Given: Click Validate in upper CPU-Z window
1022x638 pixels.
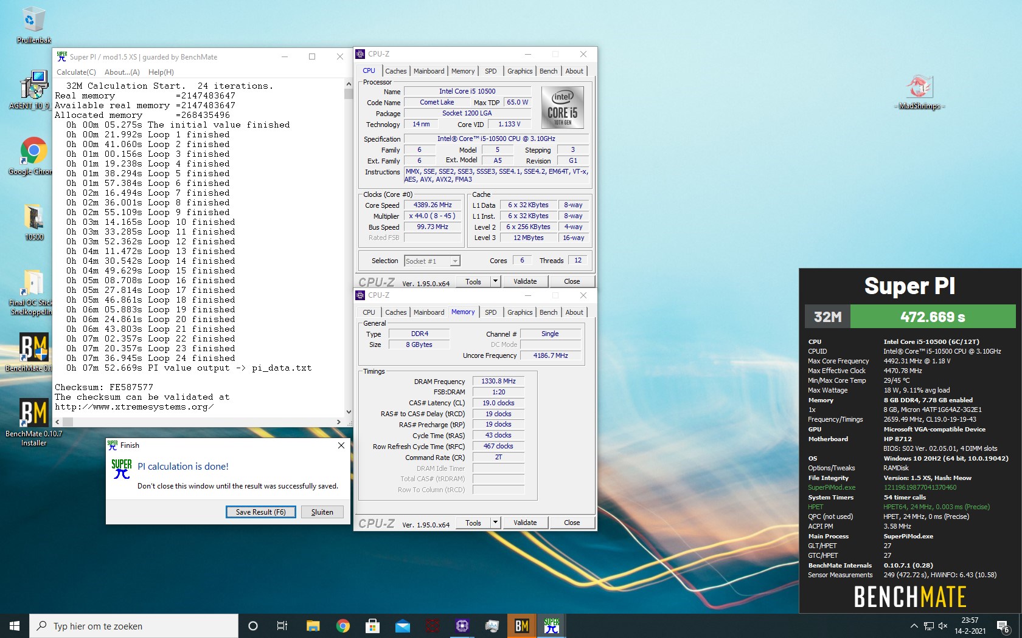Looking at the screenshot, I should pyautogui.click(x=525, y=281).
